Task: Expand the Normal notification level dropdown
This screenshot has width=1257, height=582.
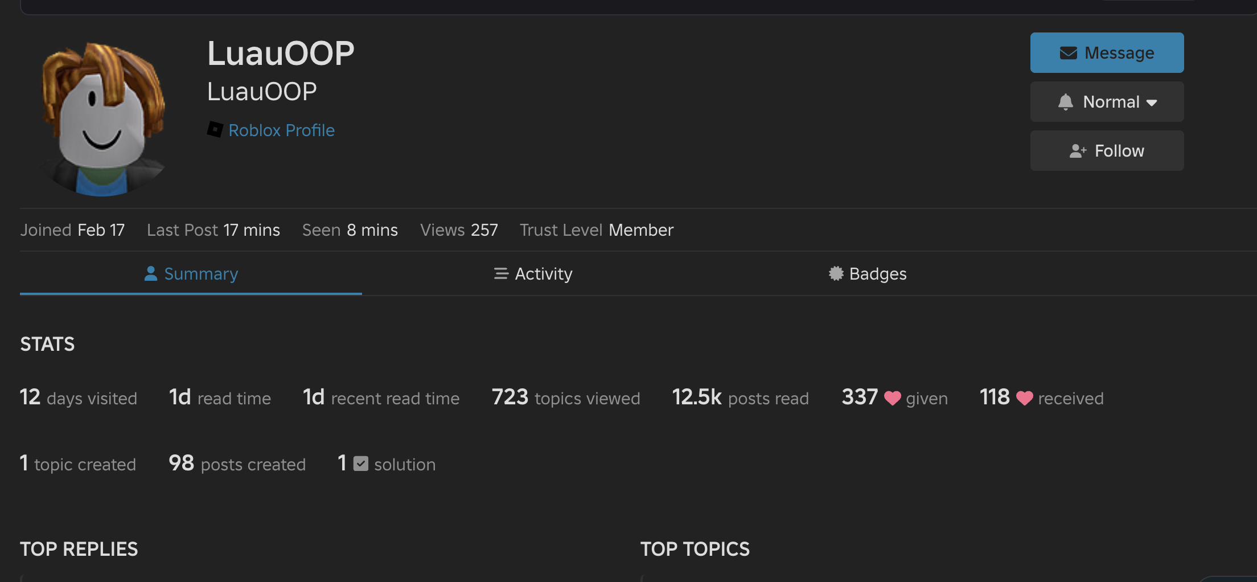Action: click(1107, 102)
